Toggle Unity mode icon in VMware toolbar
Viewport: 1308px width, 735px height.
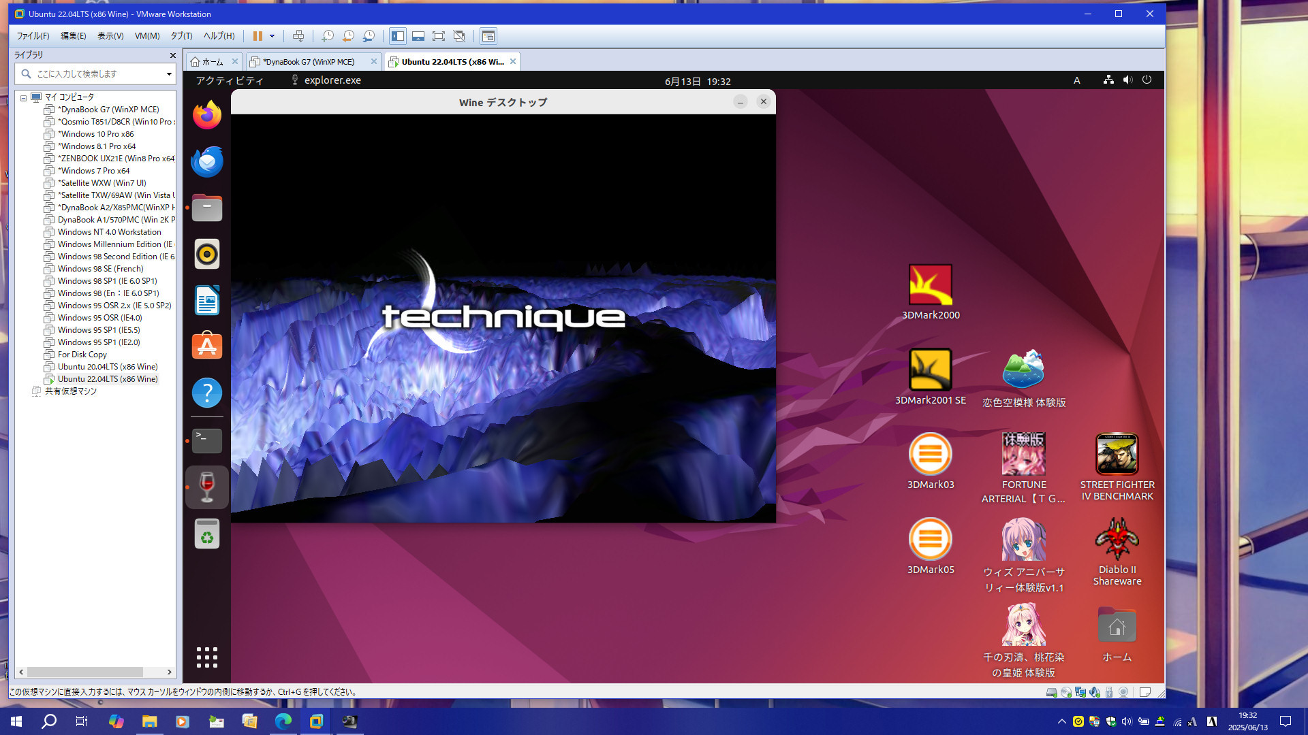click(x=459, y=36)
